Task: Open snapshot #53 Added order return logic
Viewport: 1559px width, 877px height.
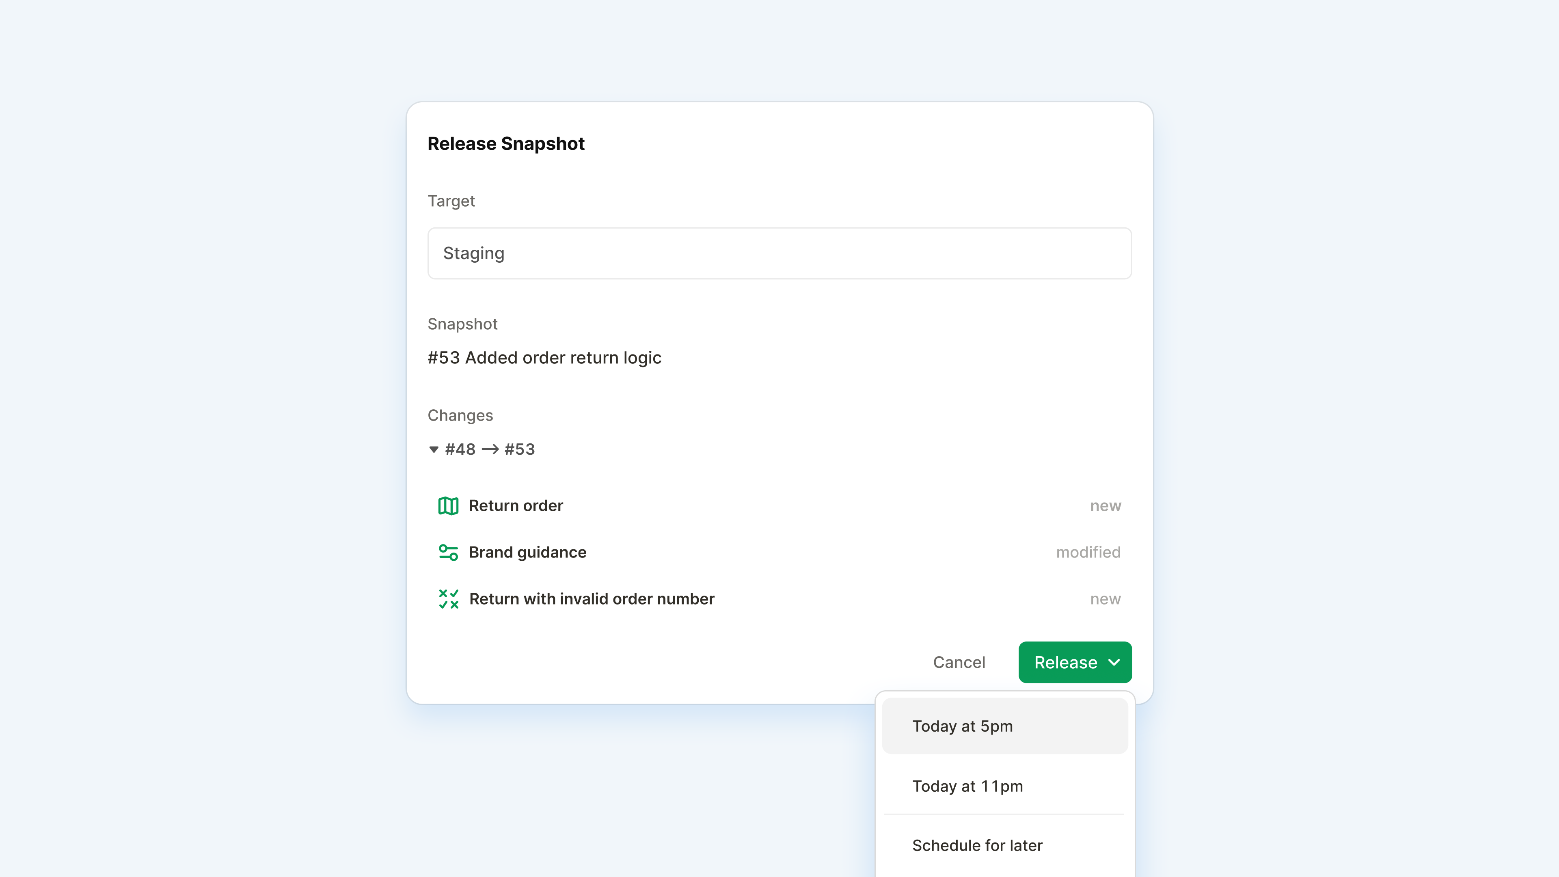Action: (x=544, y=357)
